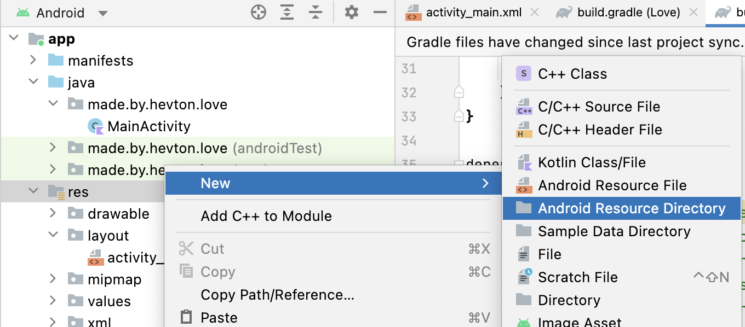
Task: Click the C/C++ Header File icon
Action: tap(524, 130)
